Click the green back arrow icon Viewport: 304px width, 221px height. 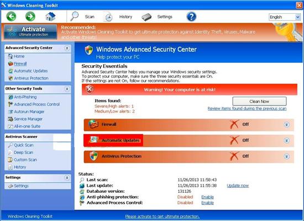tap(11, 17)
